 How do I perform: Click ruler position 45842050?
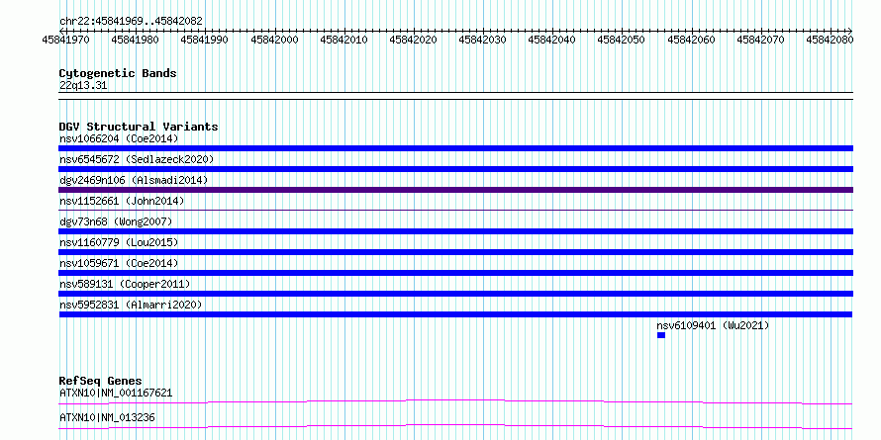(622, 40)
